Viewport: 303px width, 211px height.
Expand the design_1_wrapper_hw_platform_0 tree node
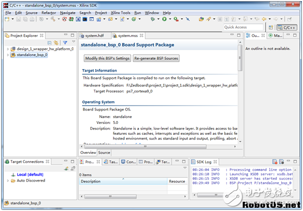8,49
